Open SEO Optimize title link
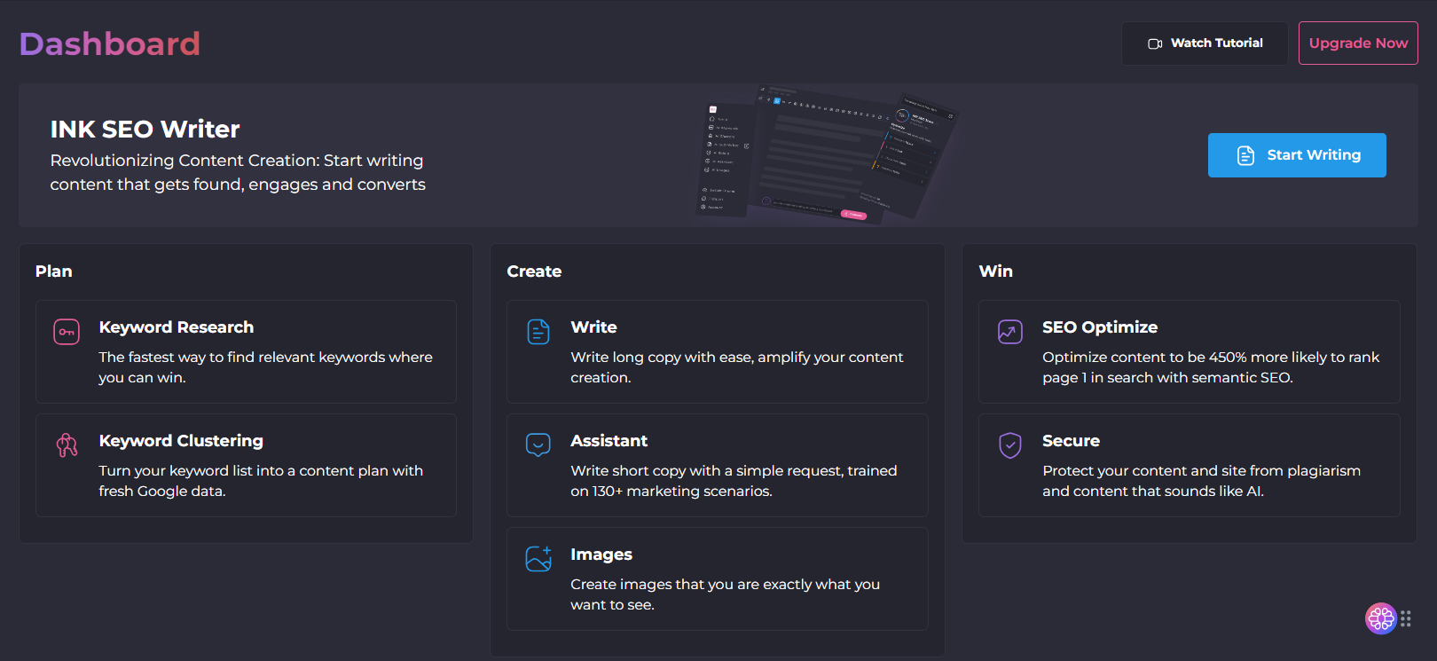The image size is (1437, 661). [1100, 327]
